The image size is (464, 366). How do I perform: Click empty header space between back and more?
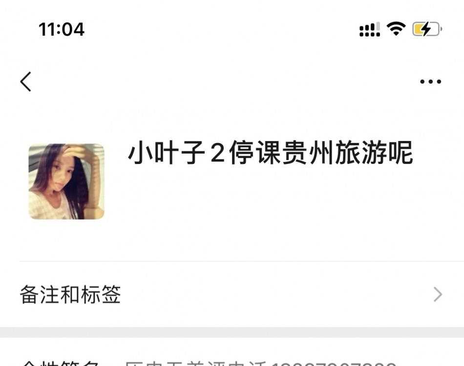click(x=225, y=81)
